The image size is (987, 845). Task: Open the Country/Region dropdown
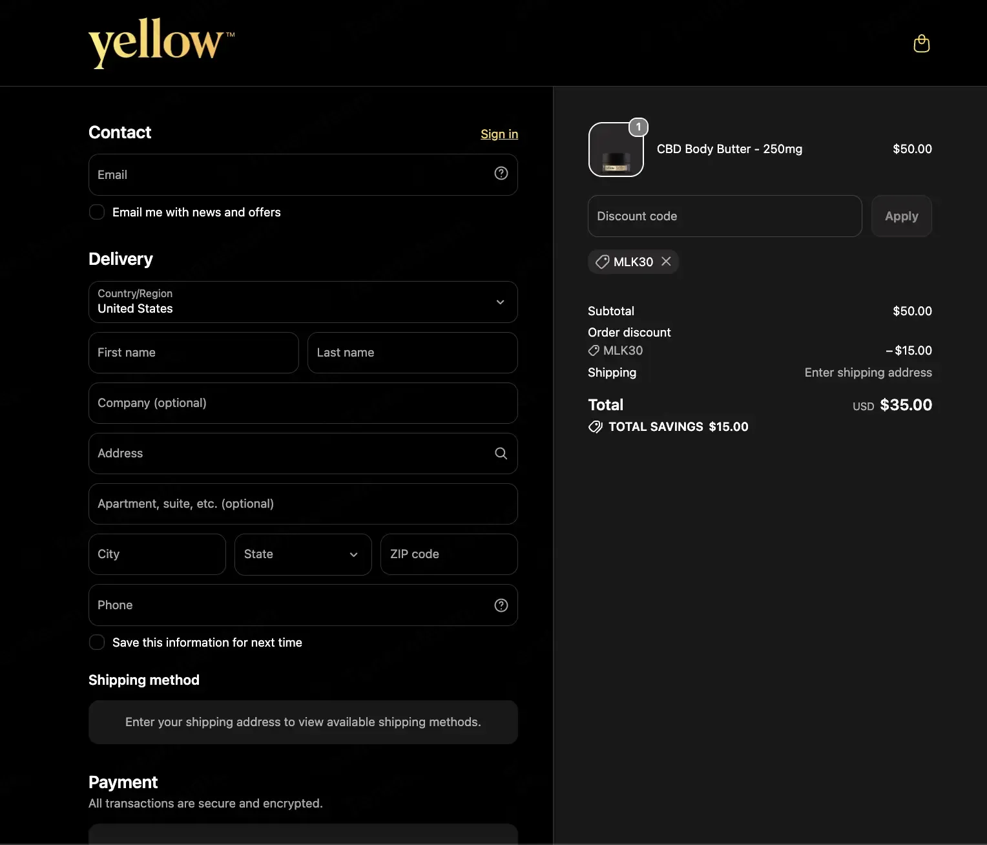pos(303,302)
